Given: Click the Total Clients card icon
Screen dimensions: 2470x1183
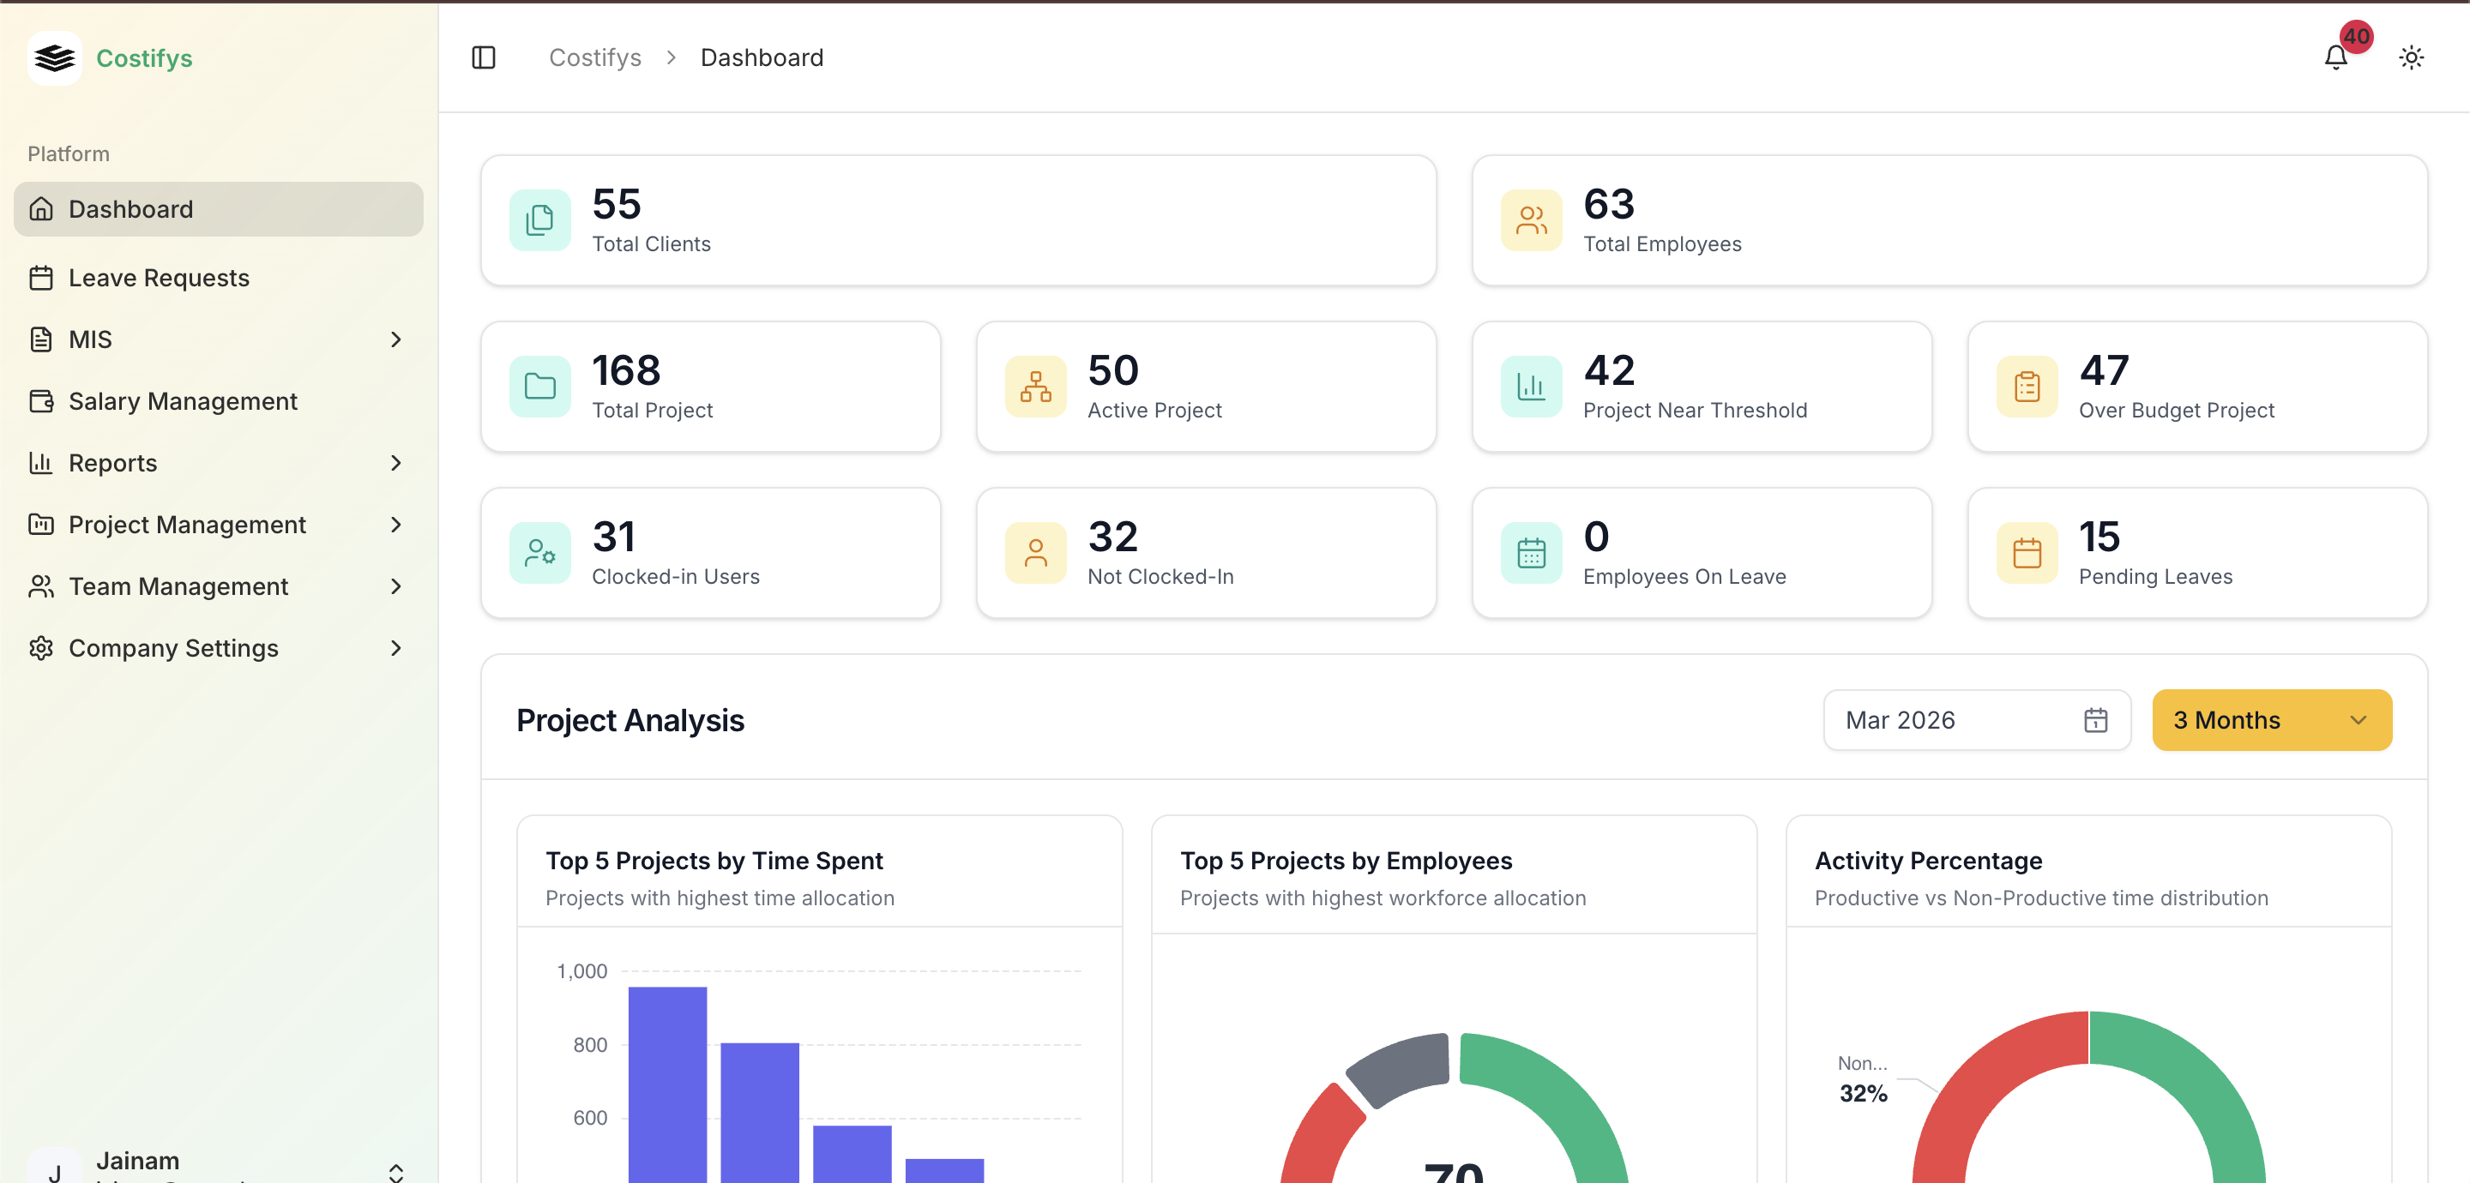Looking at the screenshot, I should pyautogui.click(x=539, y=220).
